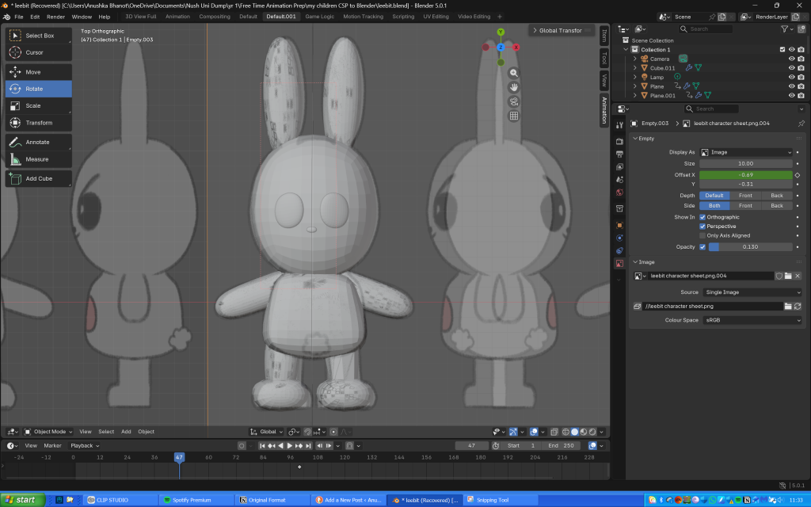Enable Only Axis Aligned checkbox

(702, 235)
